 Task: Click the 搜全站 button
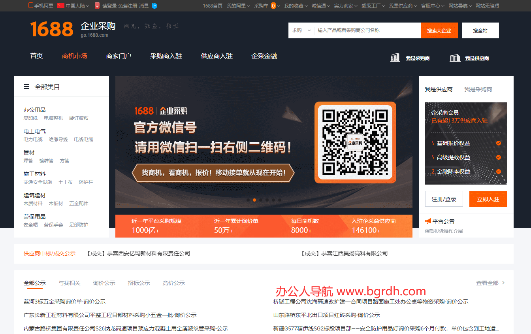click(480, 30)
